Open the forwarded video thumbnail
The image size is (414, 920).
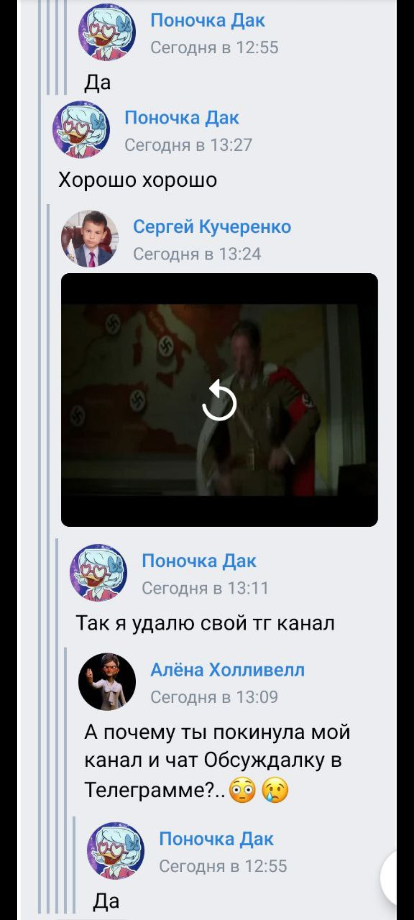point(219,400)
